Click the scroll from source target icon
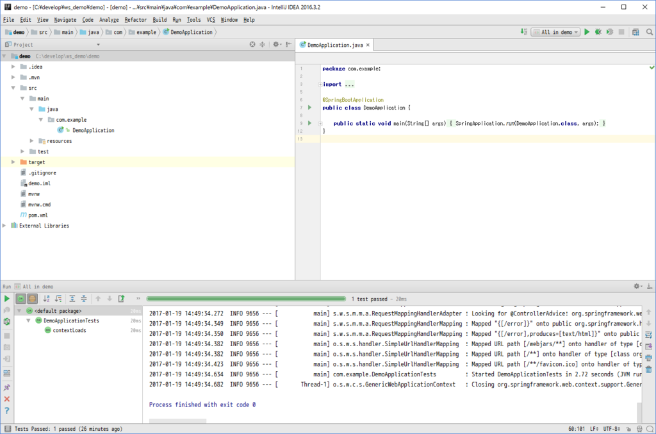This screenshot has height=434, width=656. point(252,44)
